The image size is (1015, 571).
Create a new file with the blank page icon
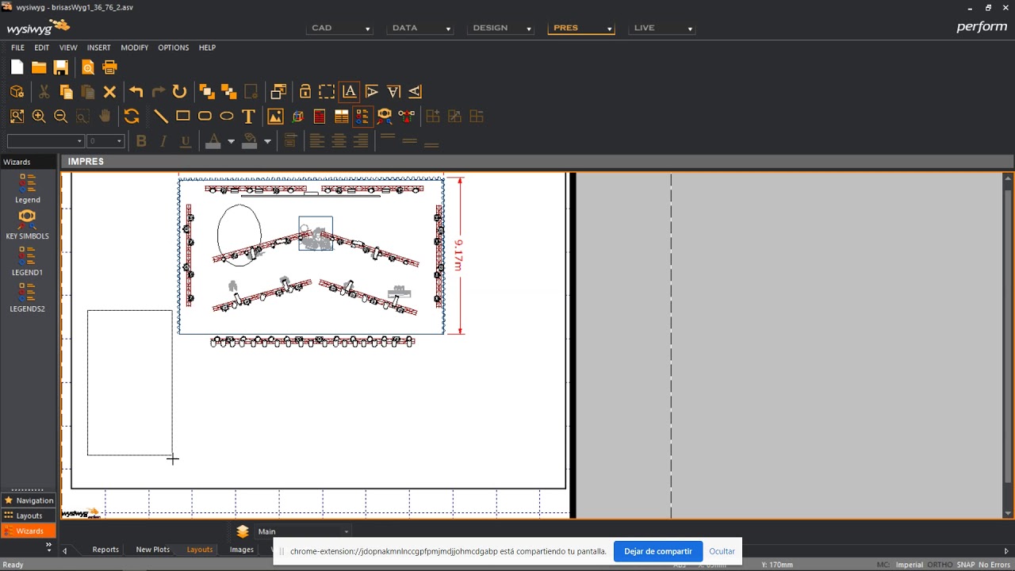tap(17, 68)
